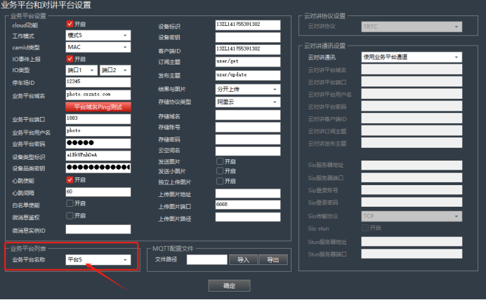Click the MQTT 导入 button
This screenshot has height=300, width=486.
click(243, 260)
